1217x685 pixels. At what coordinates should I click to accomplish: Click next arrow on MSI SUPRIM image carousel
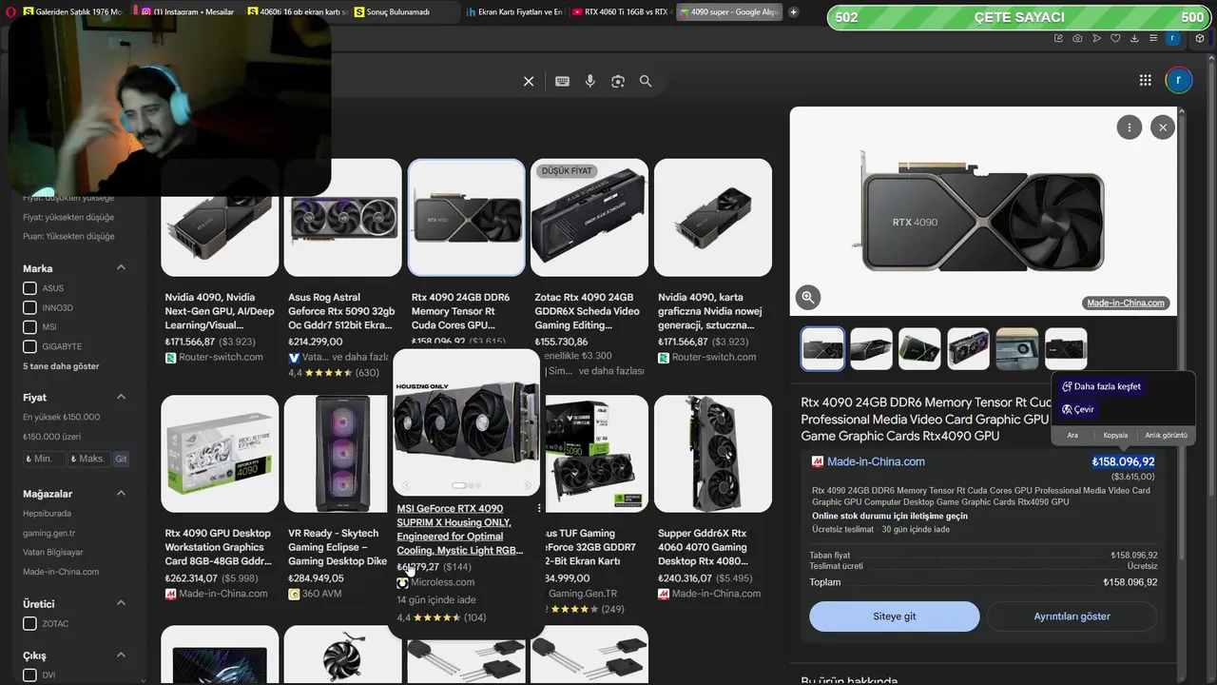click(x=528, y=485)
